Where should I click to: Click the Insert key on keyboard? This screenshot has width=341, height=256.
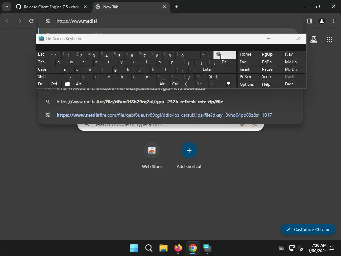249,69
